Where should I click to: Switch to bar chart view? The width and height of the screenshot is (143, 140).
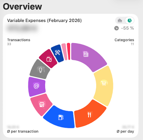click(x=120, y=21)
